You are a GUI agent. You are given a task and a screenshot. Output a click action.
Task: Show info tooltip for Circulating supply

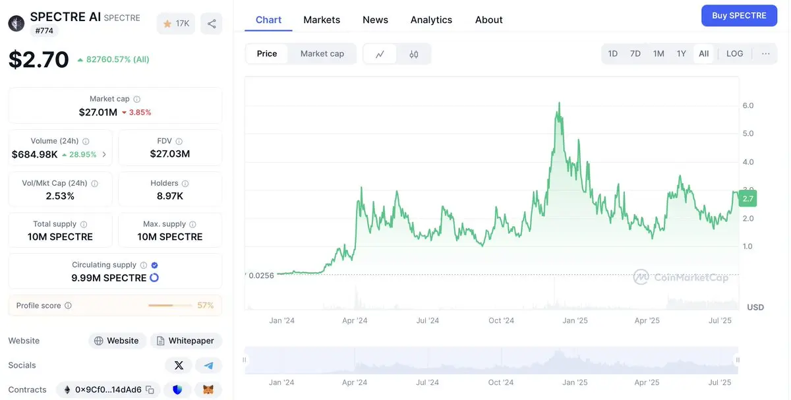pyautogui.click(x=144, y=265)
